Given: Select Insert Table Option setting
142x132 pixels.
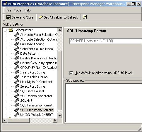Looking at the screenshot, I should [34, 77].
